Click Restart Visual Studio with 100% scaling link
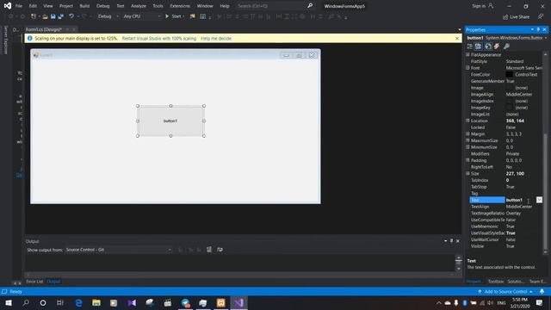This screenshot has height=310, width=551. tap(159, 38)
